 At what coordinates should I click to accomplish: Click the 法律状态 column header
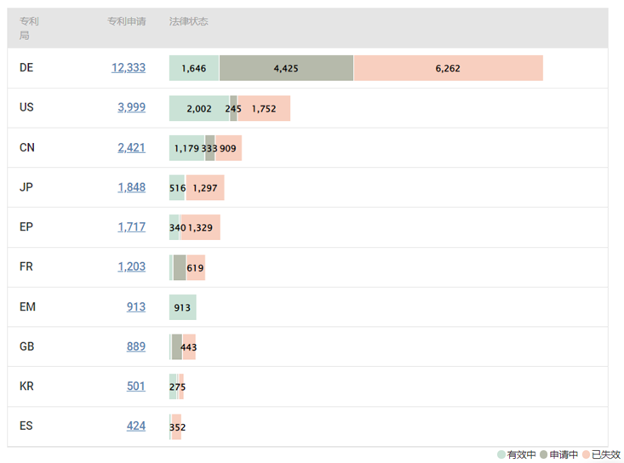[188, 21]
